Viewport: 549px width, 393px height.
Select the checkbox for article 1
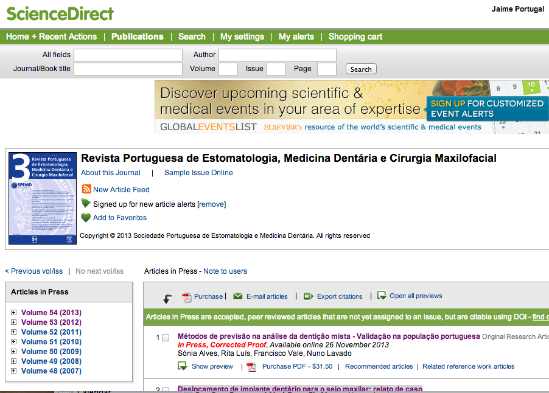pos(166,338)
